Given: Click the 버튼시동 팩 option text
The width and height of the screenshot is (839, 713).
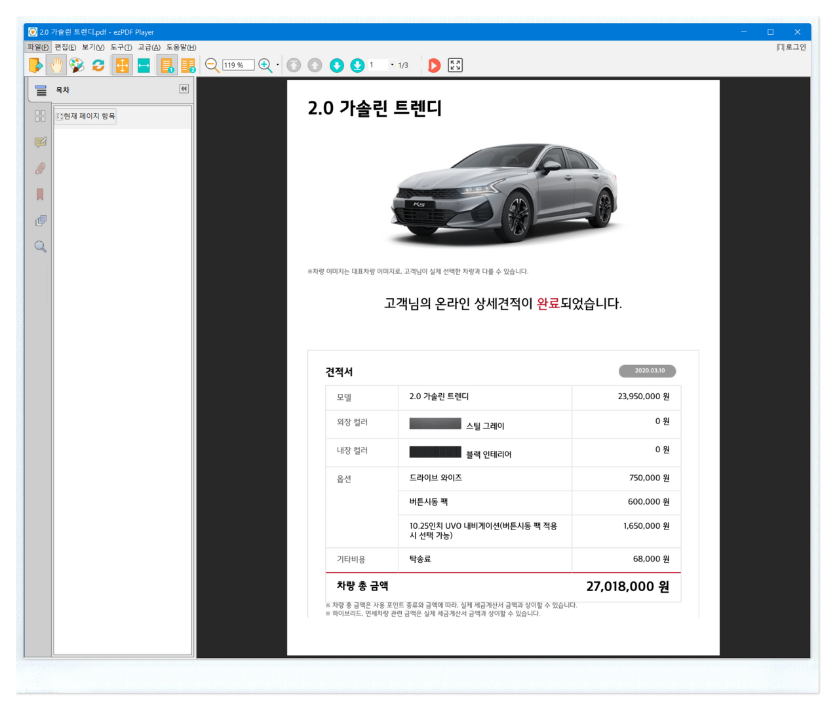Looking at the screenshot, I should [x=429, y=501].
